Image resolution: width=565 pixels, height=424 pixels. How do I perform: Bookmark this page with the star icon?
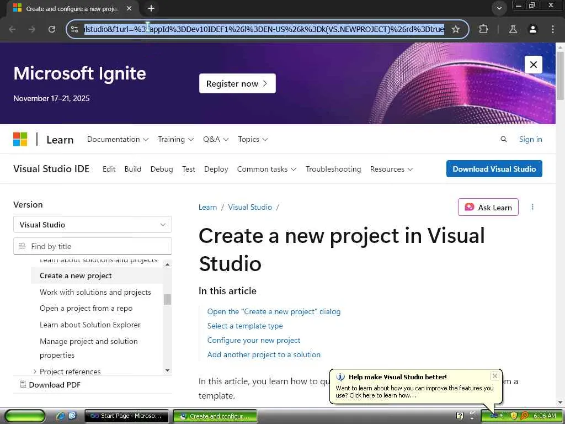pos(456,29)
